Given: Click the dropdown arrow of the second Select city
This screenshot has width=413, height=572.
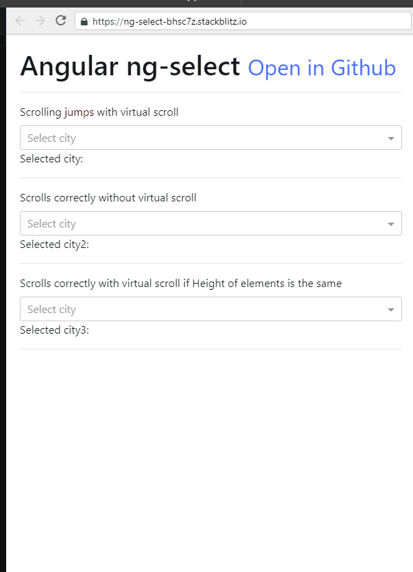Looking at the screenshot, I should (x=390, y=223).
